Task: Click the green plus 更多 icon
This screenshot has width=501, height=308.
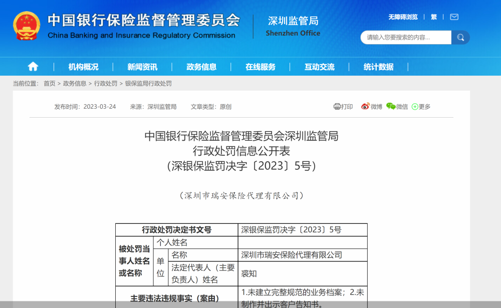Action: tap(415, 107)
